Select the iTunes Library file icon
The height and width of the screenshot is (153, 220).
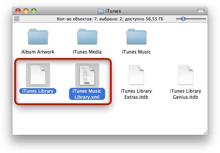[38, 75]
